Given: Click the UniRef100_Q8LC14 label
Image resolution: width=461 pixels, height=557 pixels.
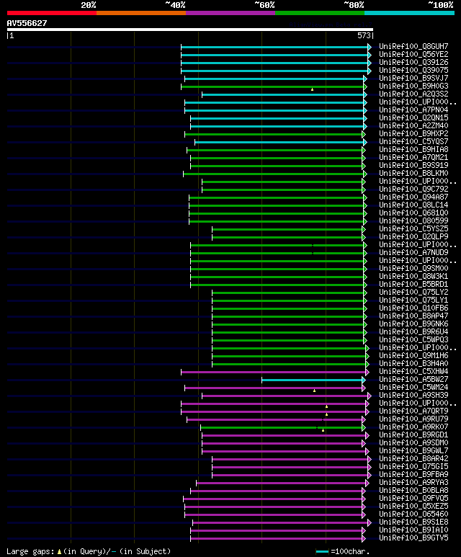Looking at the screenshot, I should [x=413, y=205].
